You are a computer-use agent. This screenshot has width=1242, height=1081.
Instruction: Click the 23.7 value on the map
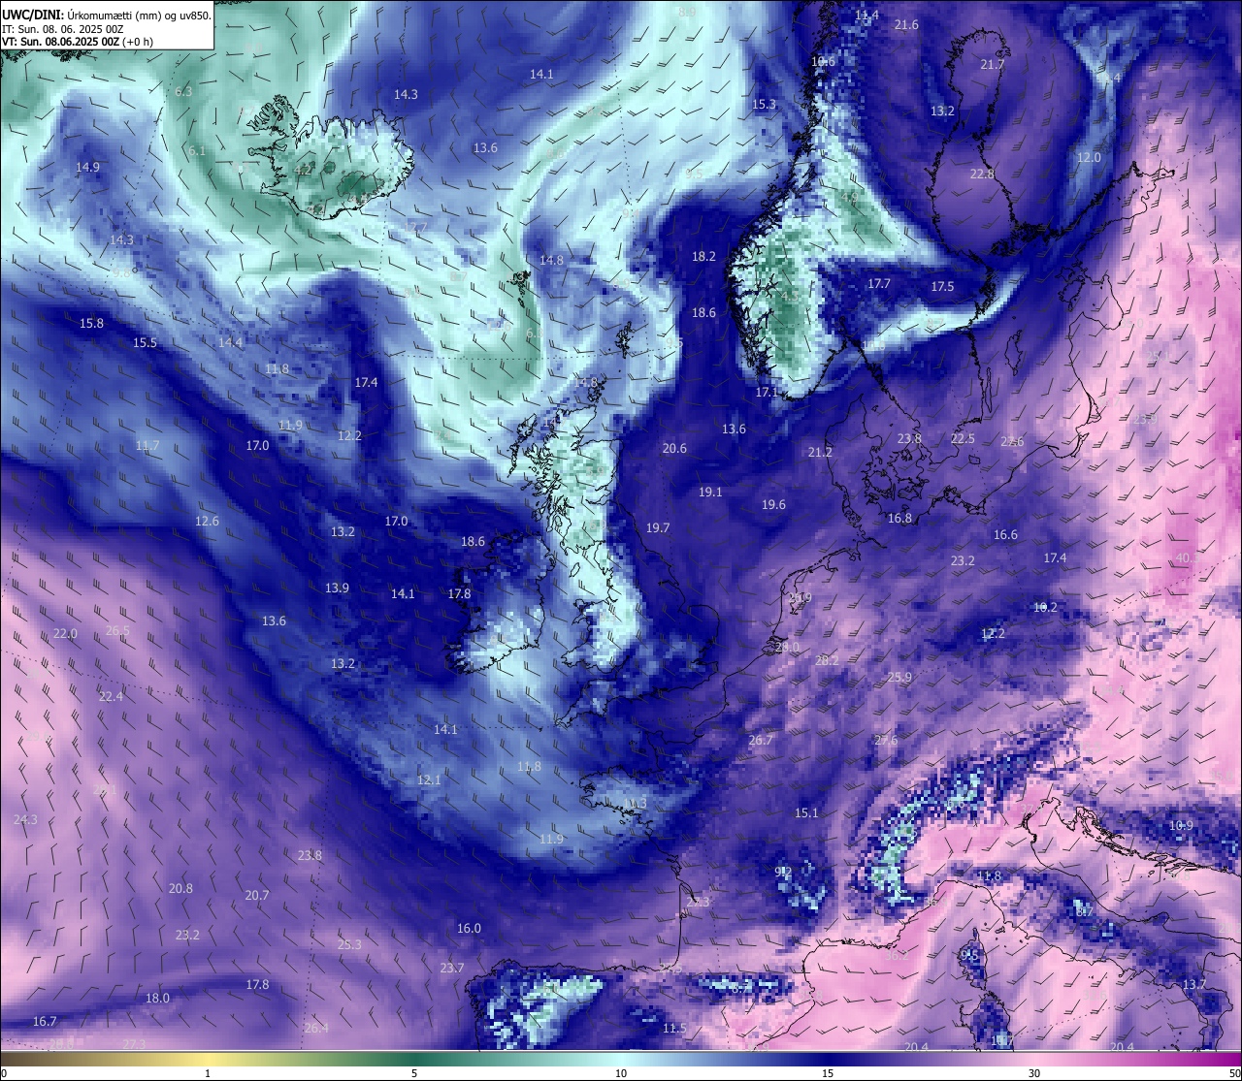coord(452,968)
